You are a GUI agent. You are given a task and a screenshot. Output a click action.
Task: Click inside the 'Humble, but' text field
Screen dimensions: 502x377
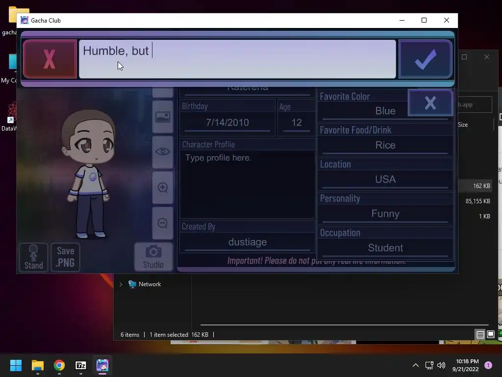click(x=237, y=59)
